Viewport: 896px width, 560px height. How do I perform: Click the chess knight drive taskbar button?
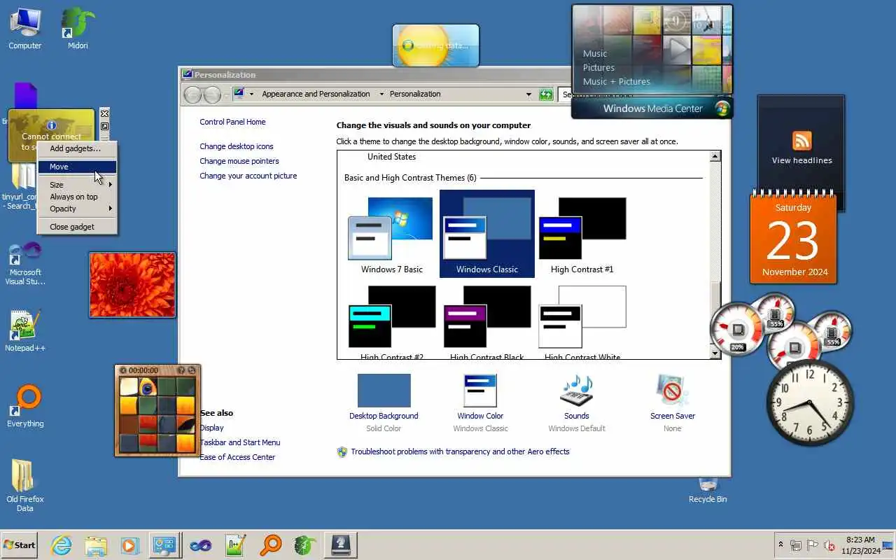340,545
